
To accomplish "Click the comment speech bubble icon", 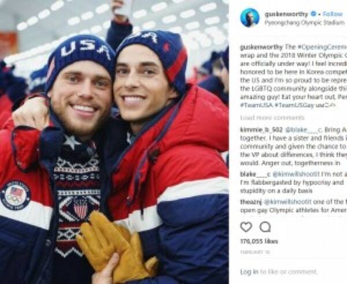I will (x=265, y=227).
